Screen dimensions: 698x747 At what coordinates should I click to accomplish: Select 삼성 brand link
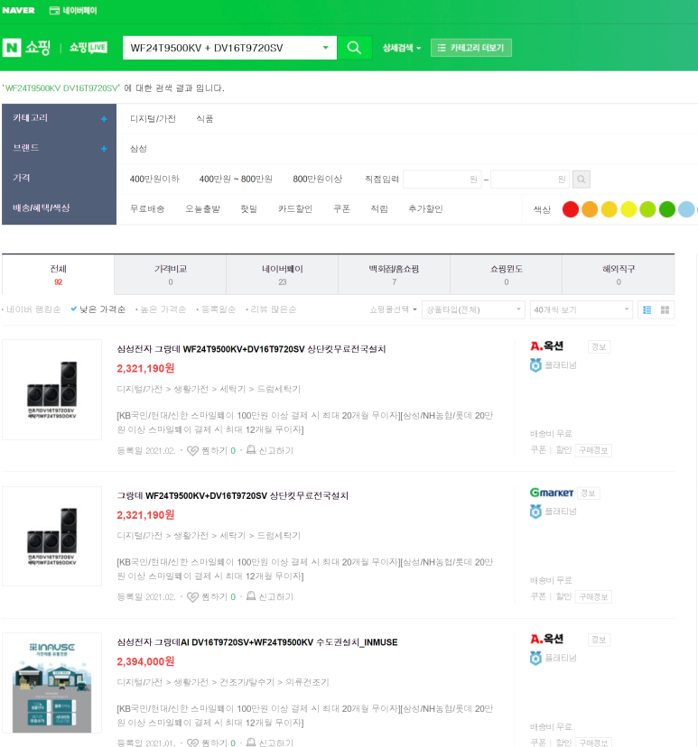pos(138,149)
